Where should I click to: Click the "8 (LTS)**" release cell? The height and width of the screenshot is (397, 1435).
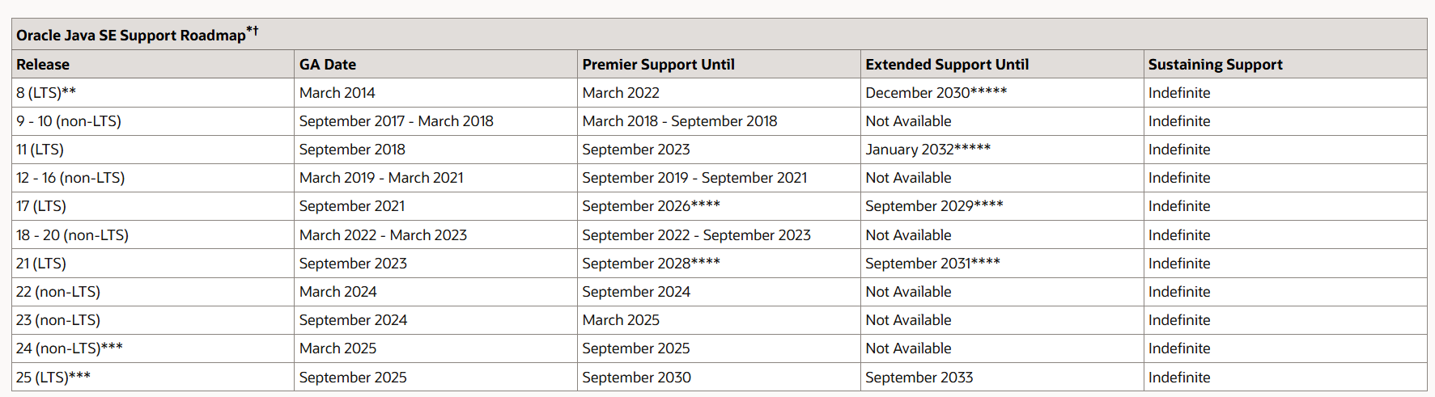click(46, 93)
